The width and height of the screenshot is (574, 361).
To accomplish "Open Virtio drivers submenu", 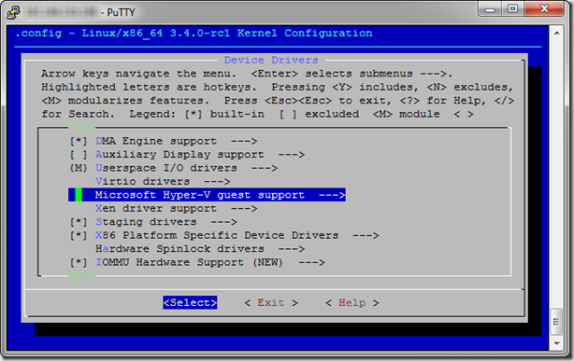I will [163, 181].
